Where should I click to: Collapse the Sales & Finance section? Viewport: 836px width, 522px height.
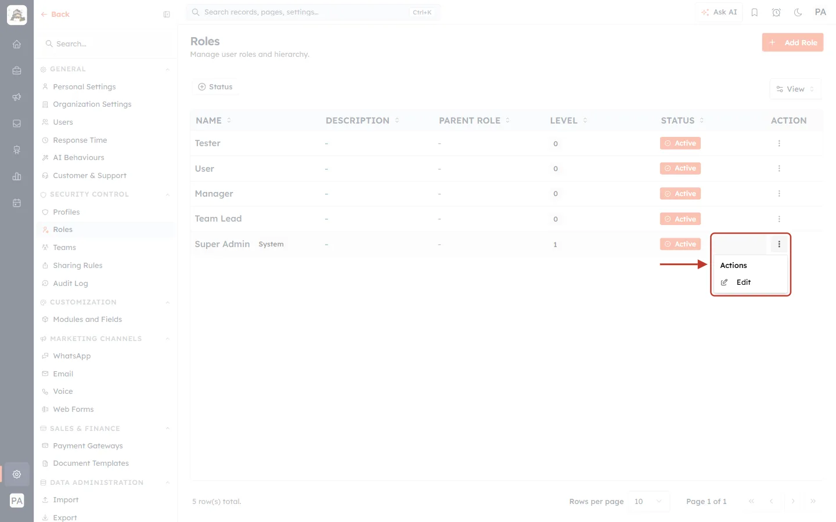[167, 429]
